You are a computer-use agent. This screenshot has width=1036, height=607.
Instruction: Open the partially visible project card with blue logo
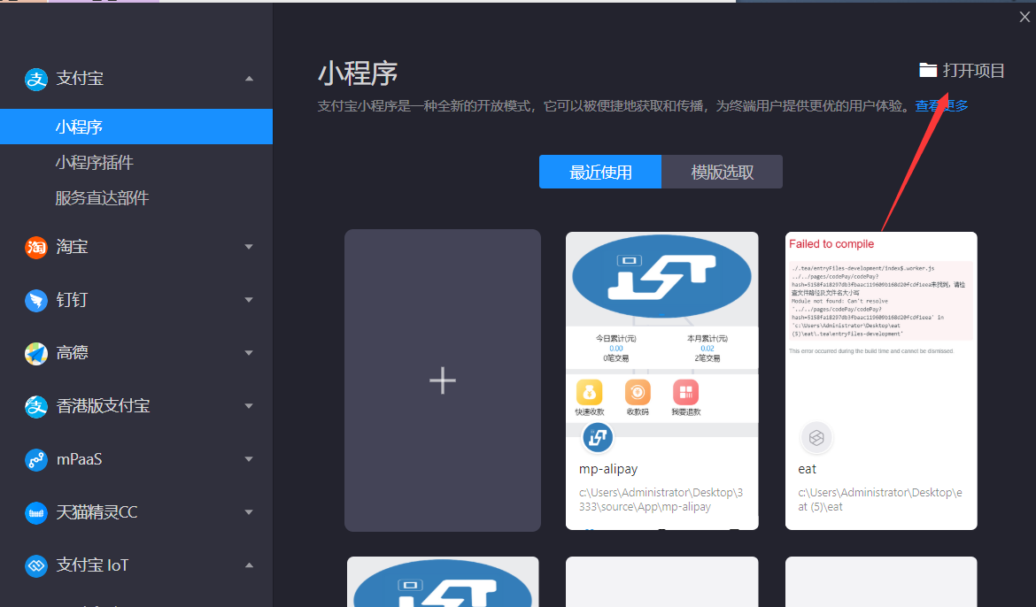pos(443,582)
